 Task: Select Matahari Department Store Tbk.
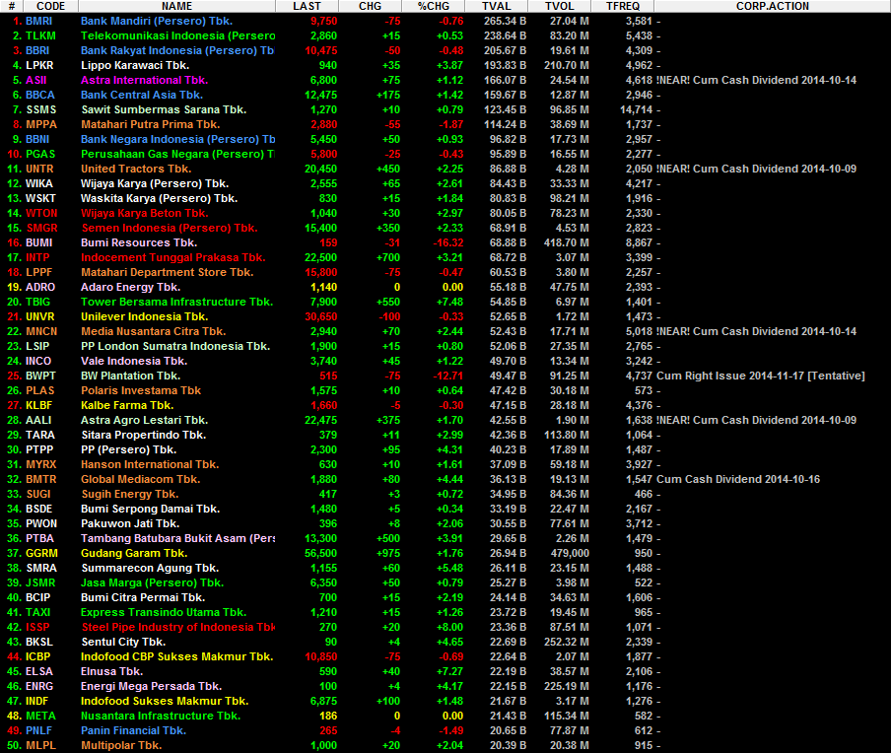[x=168, y=272]
